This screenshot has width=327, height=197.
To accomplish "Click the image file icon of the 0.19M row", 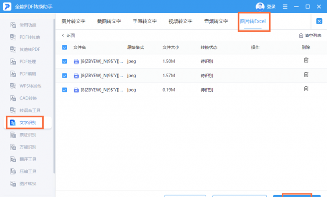I will [x=76, y=90].
